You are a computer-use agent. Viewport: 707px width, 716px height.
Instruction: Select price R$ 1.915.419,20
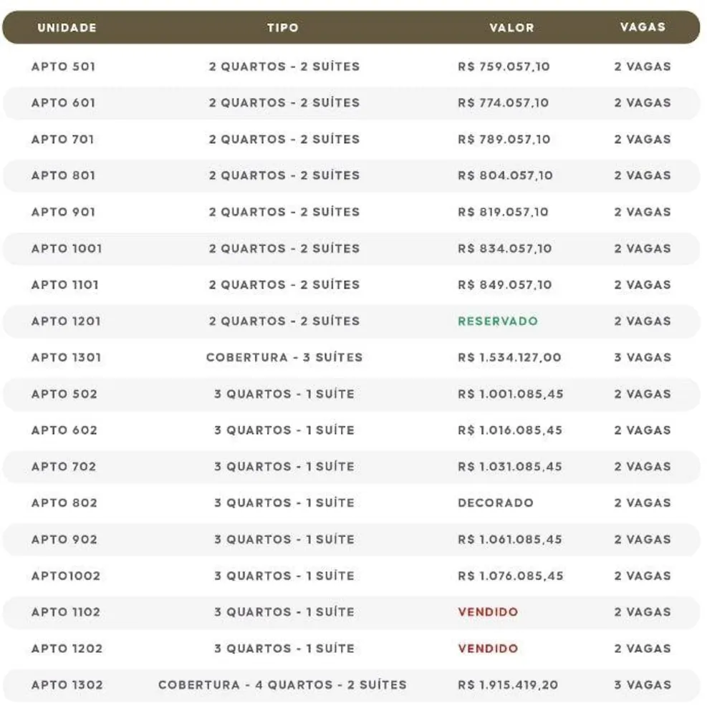tap(508, 685)
